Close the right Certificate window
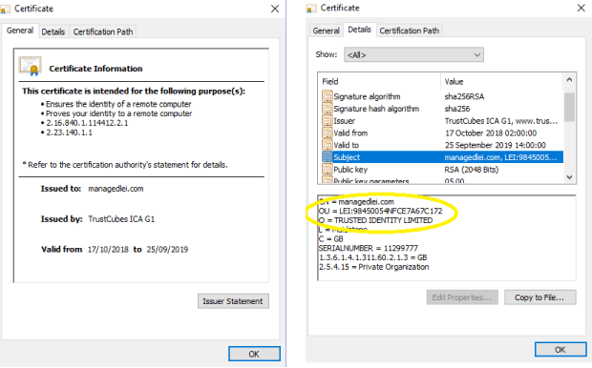The width and height of the screenshot is (592, 368). [581, 8]
